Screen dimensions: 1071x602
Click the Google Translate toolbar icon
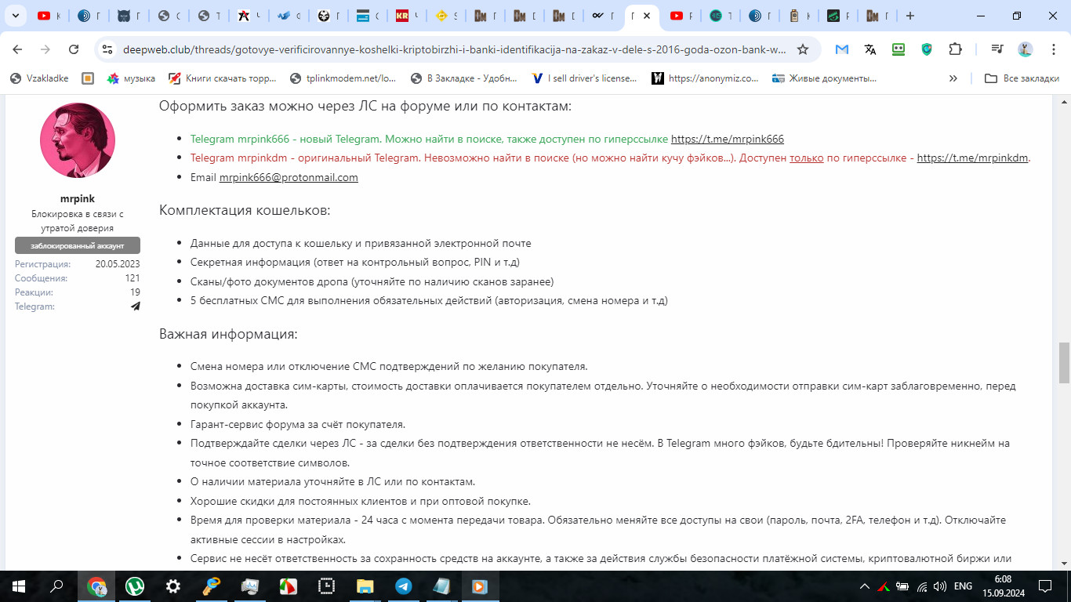coord(870,49)
